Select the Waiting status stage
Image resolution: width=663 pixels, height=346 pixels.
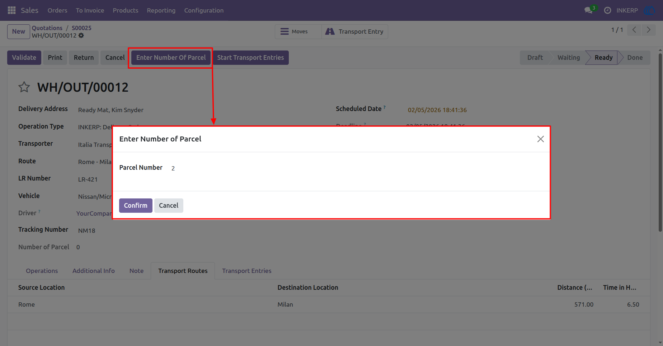(x=569, y=58)
